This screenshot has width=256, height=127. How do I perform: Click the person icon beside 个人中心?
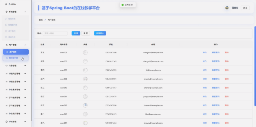coord(6,4)
